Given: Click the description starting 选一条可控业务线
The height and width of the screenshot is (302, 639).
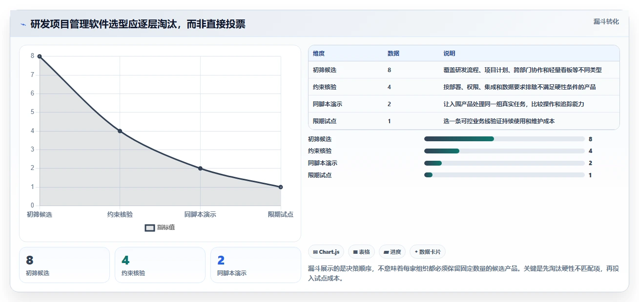Looking at the screenshot, I should click(499, 121).
